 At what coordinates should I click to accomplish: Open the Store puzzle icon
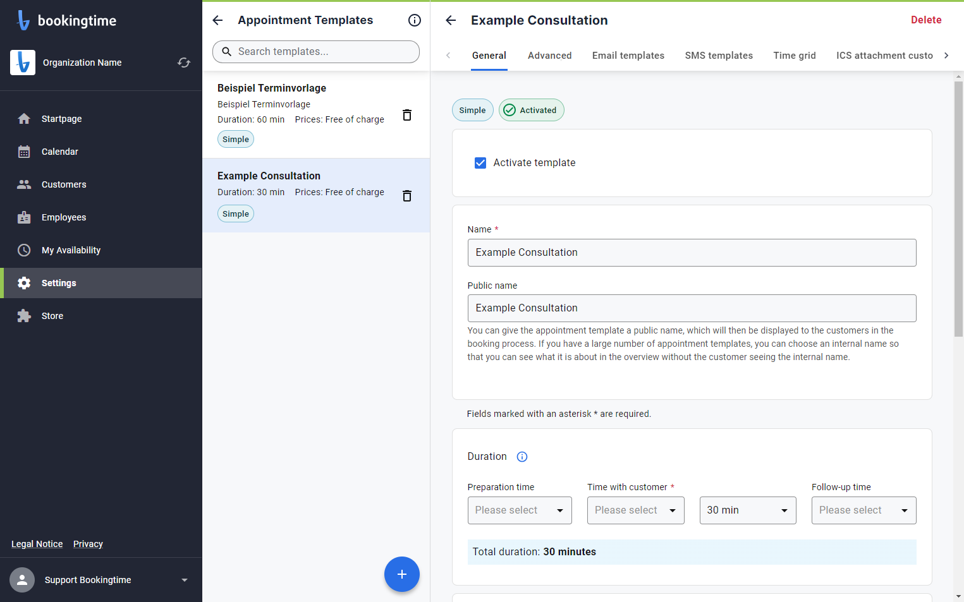(x=24, y=316)
